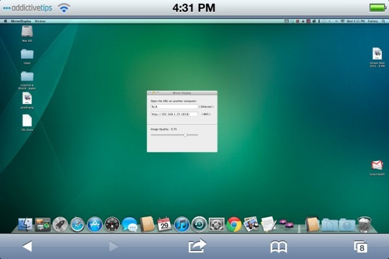389x259 pixels.
Task: Open Messages in the Dock
Action: click(130, 224)
